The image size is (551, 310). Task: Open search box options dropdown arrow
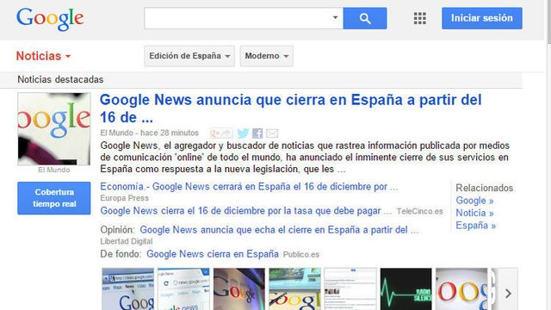335,17
